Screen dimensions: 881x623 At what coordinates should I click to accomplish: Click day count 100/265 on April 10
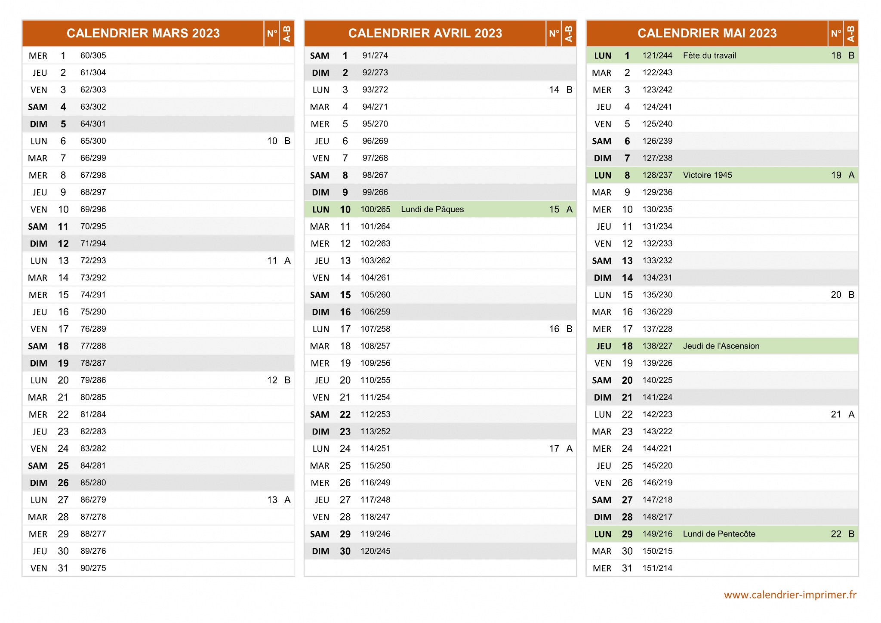375,210
